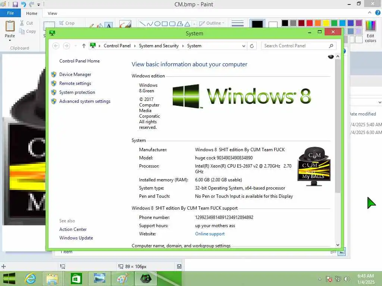The width and height of the screenshot is (382, 286).
Task: Open Windows Update under See also
Action: pos(76,238)
